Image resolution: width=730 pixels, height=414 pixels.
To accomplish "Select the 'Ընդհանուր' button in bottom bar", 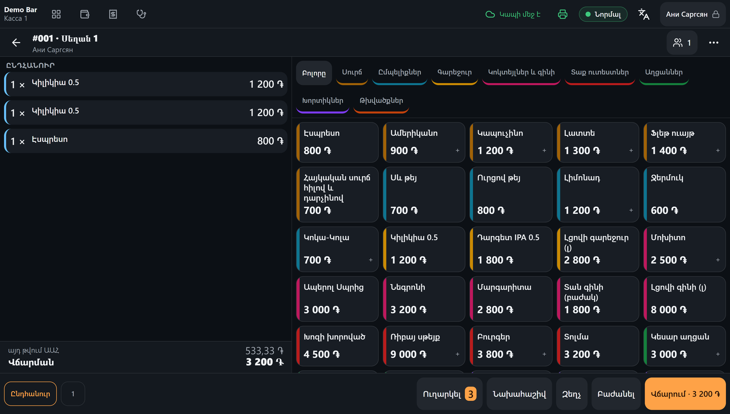I will click(30, 394).
